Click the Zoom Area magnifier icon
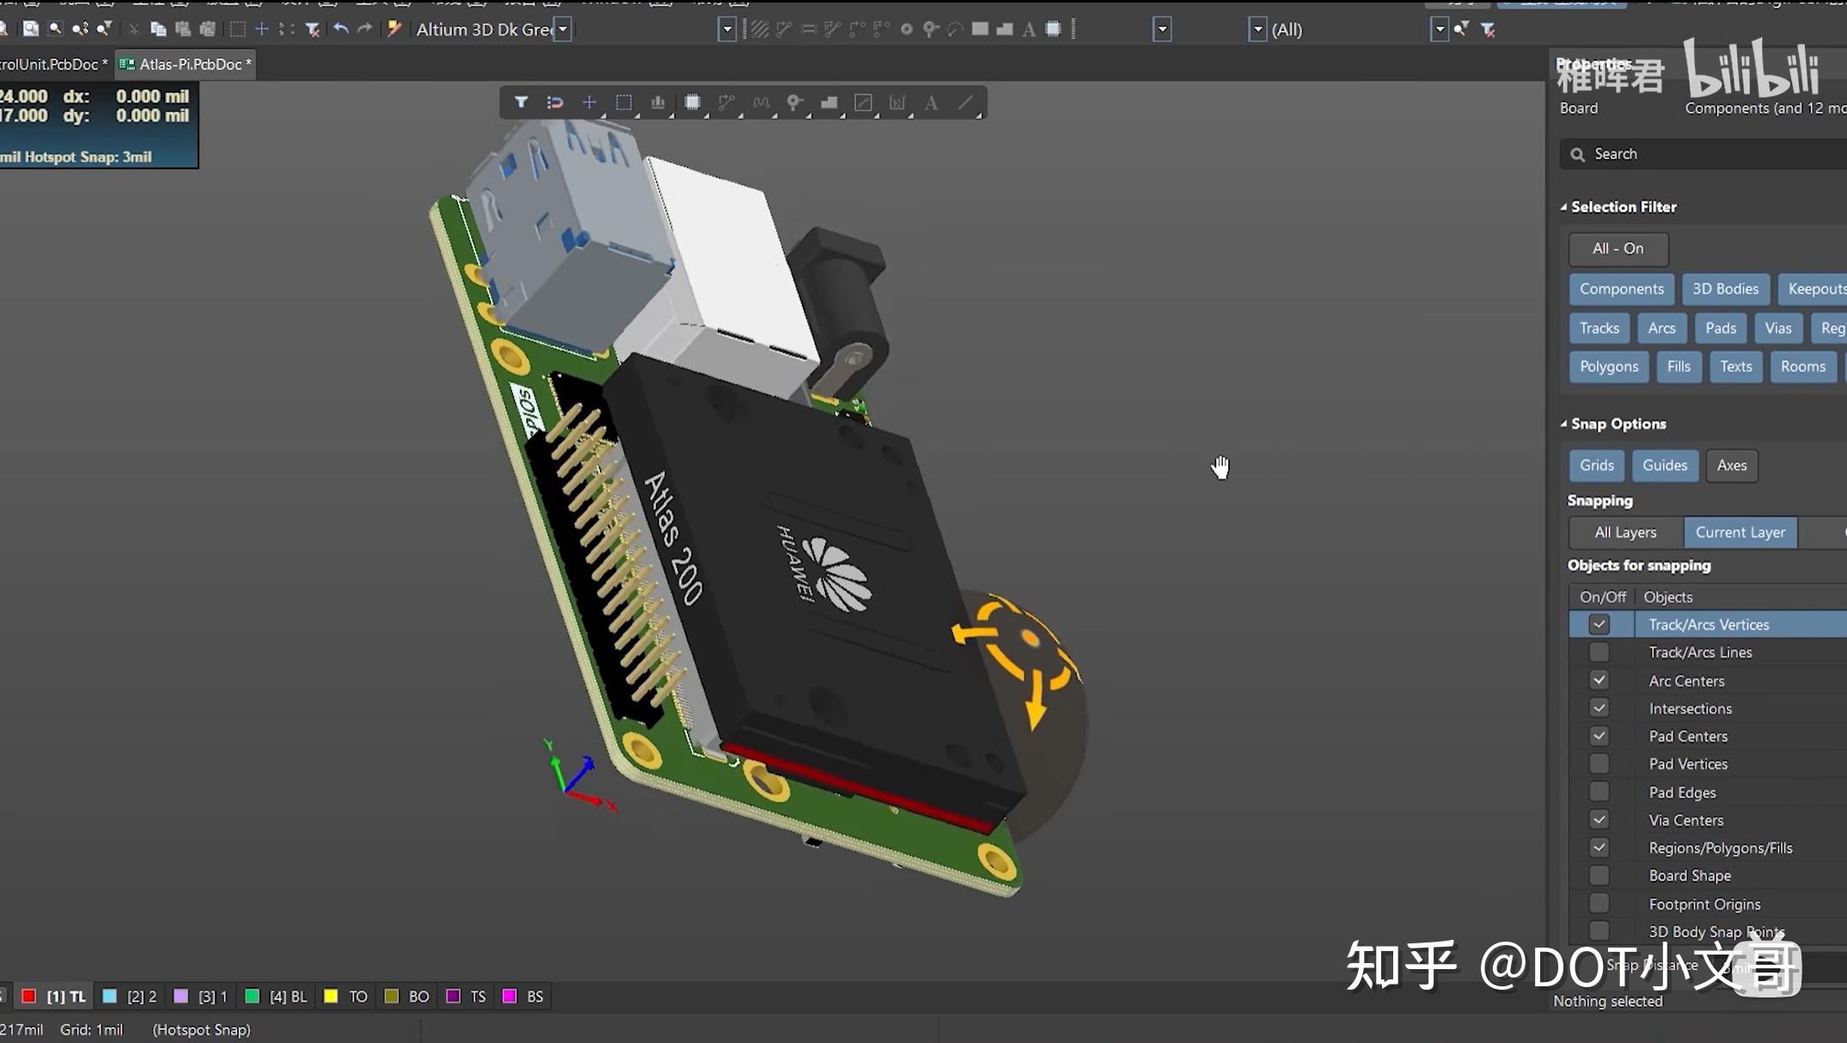 (x=55, y=29)
